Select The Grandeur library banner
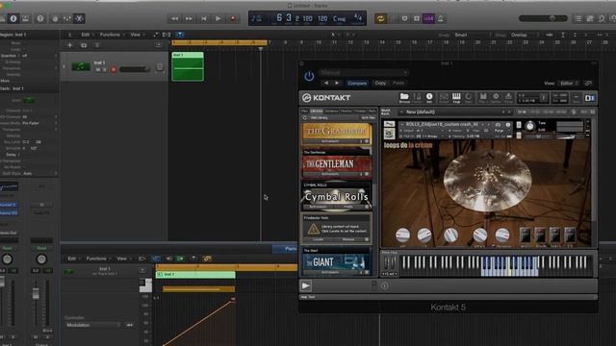Screen dimensions: 616x346 [336, 133]
